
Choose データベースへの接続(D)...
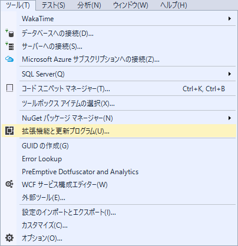point(119,34)
